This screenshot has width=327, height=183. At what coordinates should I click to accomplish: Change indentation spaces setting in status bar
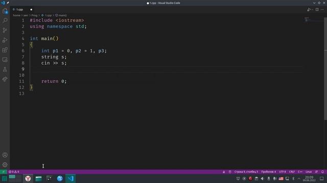[x=268, y=172]
